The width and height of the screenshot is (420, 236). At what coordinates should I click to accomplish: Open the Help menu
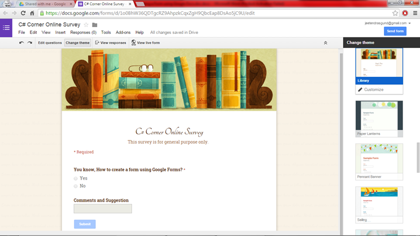(x=139, y=32)
